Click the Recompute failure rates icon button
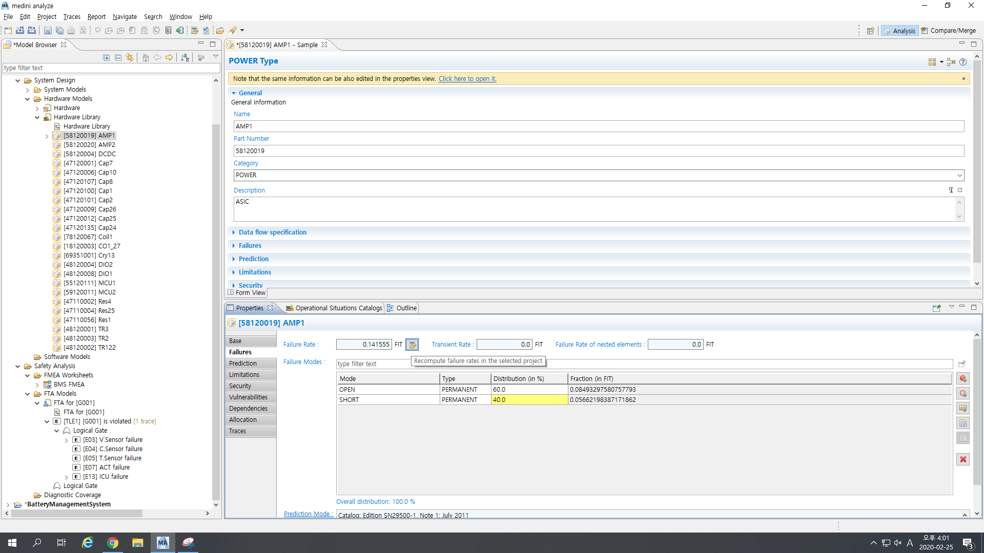 [412, 345]
